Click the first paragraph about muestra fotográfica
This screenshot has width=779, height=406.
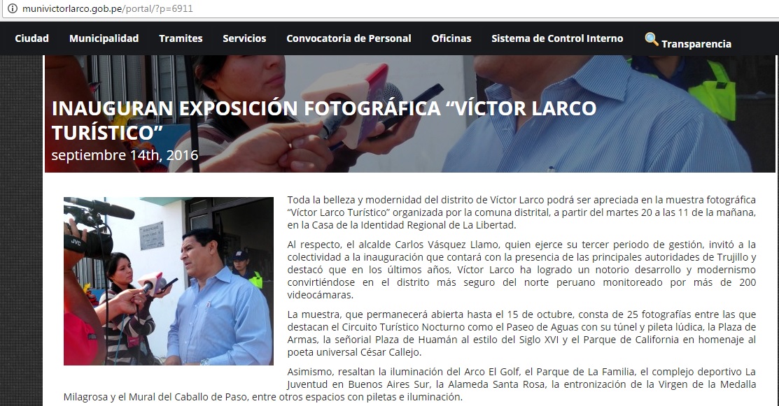tap(521, 212)
